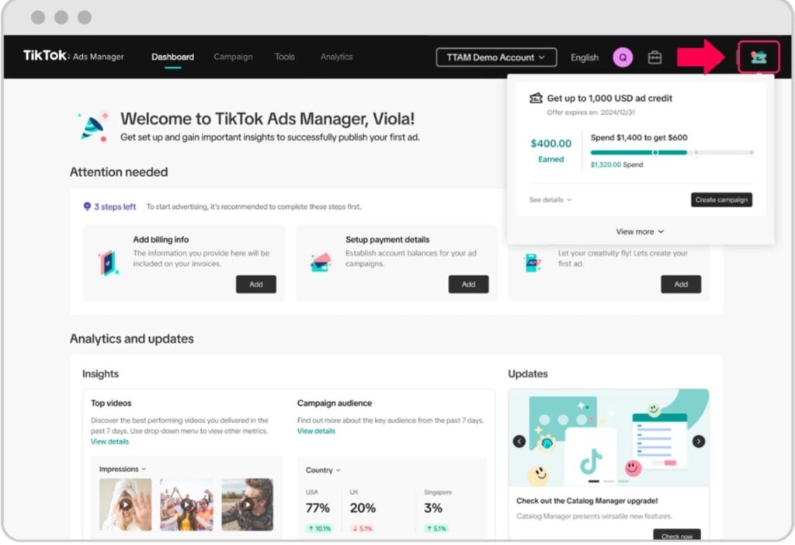
Task: Click the ad credit spend progress bar
Action: [x=672, y=152]
